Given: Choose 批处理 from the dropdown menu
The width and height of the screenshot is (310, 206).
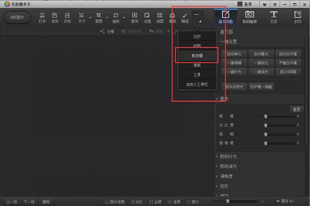Looking at the screenshot, I should pos(197,56).
